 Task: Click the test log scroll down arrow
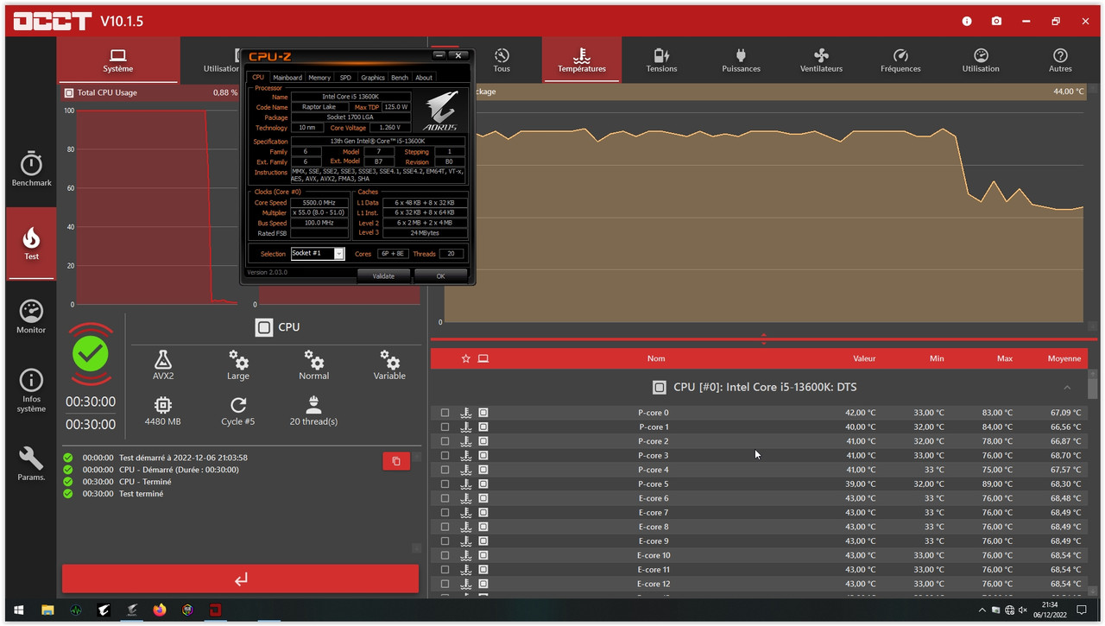tap(416, 548)
